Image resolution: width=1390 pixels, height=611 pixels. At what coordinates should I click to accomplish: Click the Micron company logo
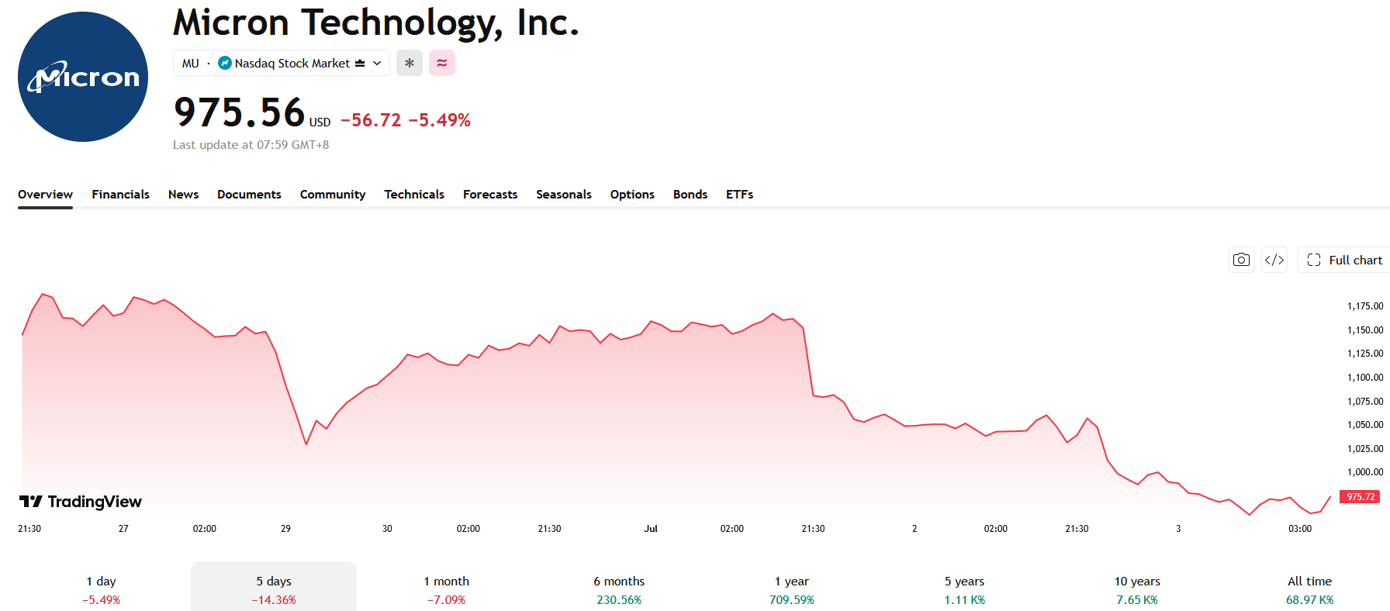[x=83, y=77]
